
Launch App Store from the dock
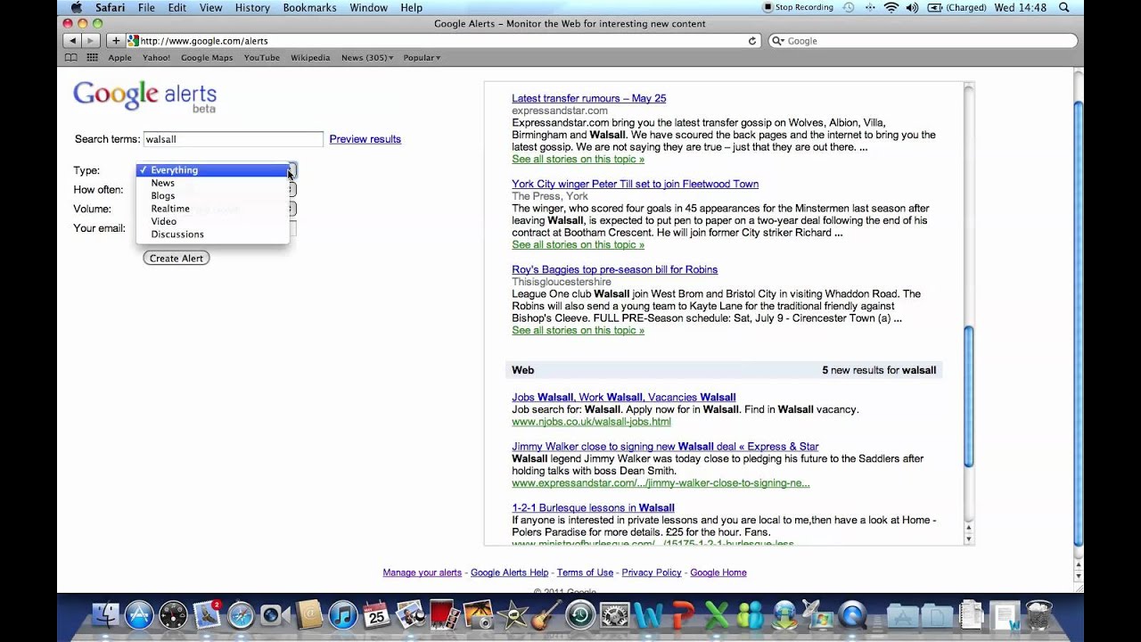[x=139, y=614]
